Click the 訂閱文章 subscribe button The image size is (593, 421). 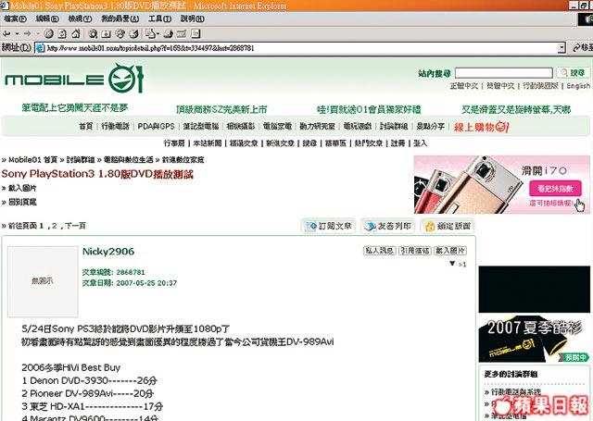click(x=329, y=226)
